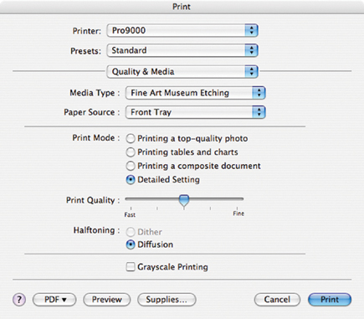Open the Pro9000 printer selection menu
This screenshot has height=319, width=364.
(182, 30)
